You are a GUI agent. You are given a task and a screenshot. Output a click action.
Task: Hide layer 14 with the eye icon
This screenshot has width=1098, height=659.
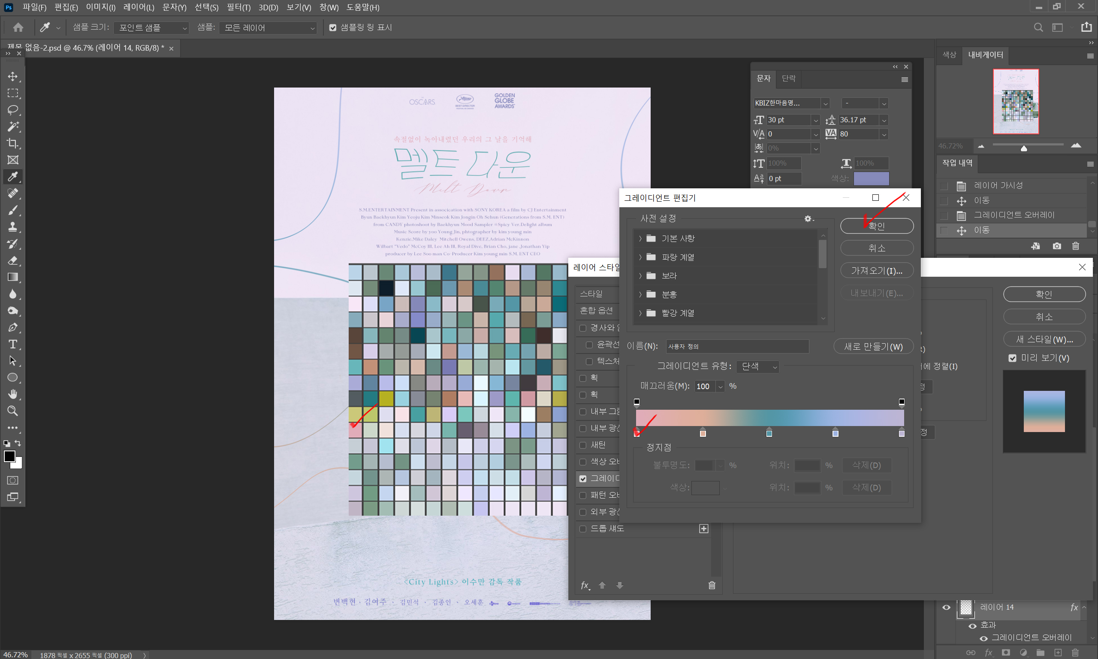[946, 607]
